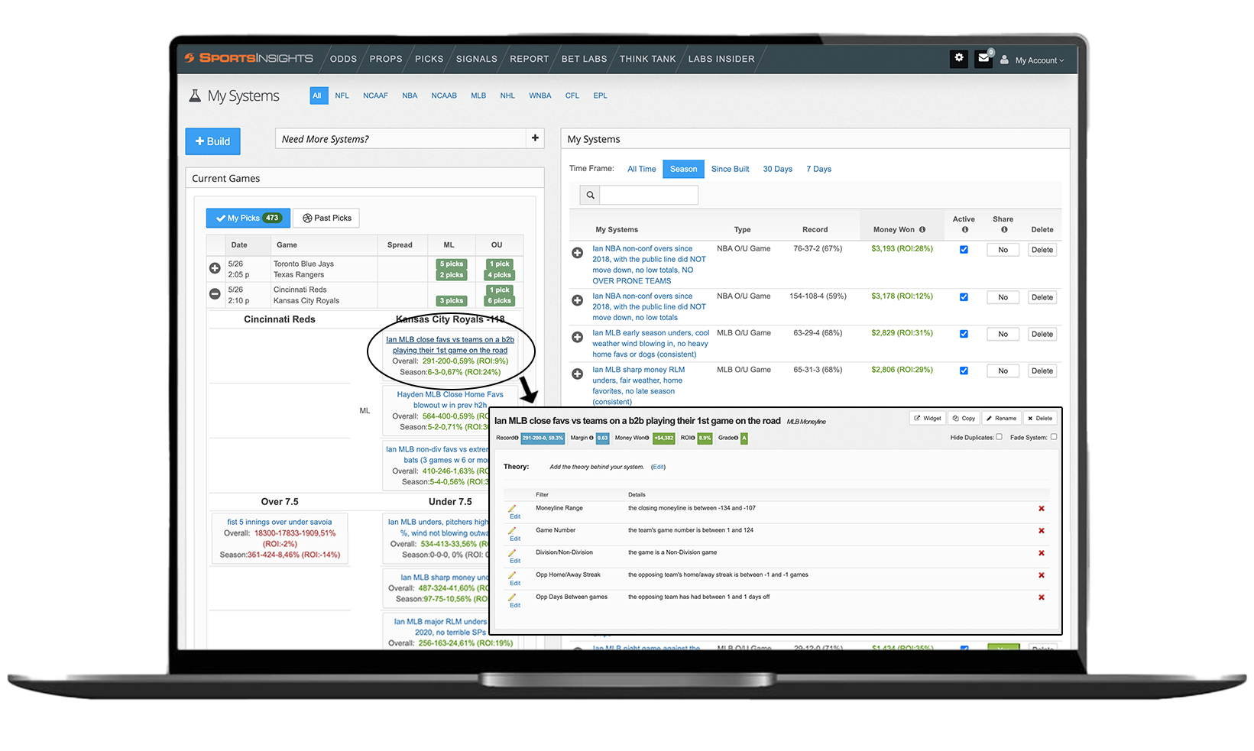Click the Need More Systems field
The height and width of the screenshot is (751, 1254).
tap(400, 138)
